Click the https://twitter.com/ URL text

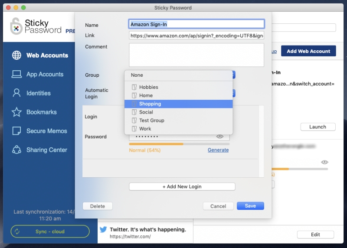131,236
